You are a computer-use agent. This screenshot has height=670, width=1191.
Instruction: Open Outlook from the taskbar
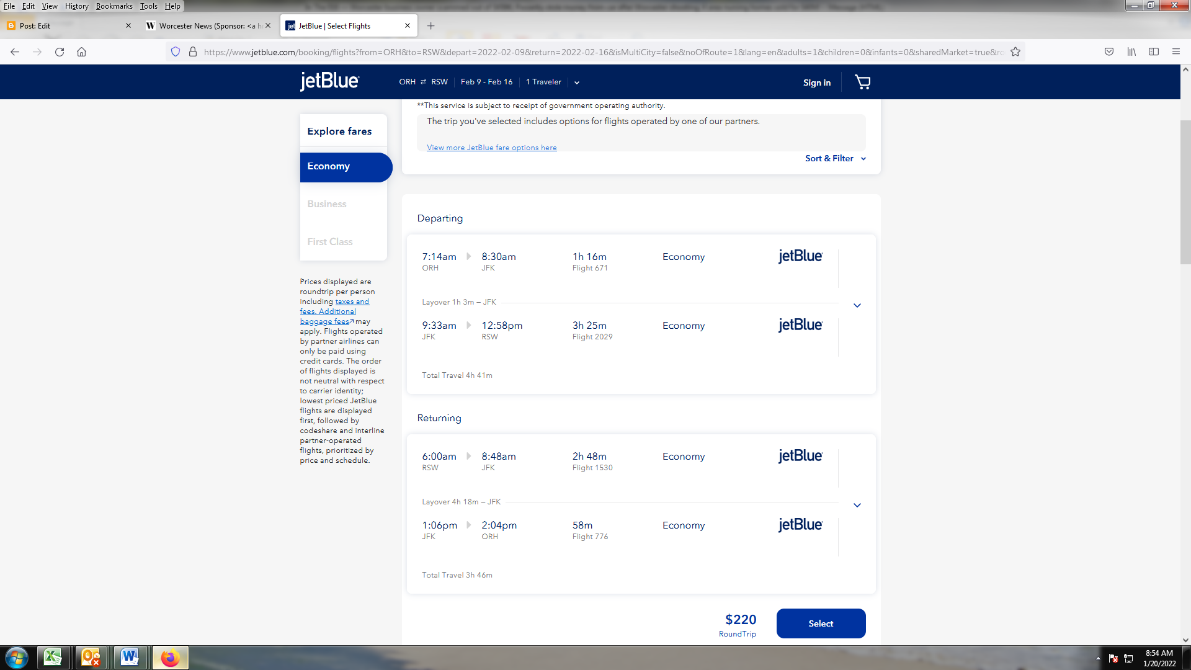(91, 658)
